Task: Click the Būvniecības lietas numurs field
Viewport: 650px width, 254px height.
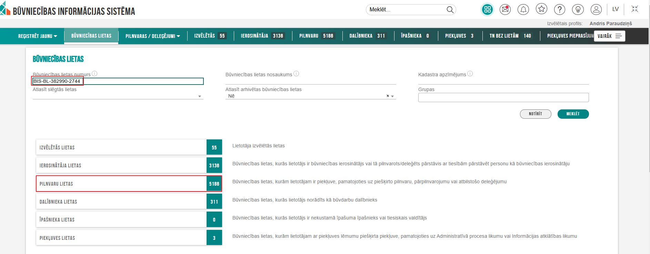Action: click(118, 81)
